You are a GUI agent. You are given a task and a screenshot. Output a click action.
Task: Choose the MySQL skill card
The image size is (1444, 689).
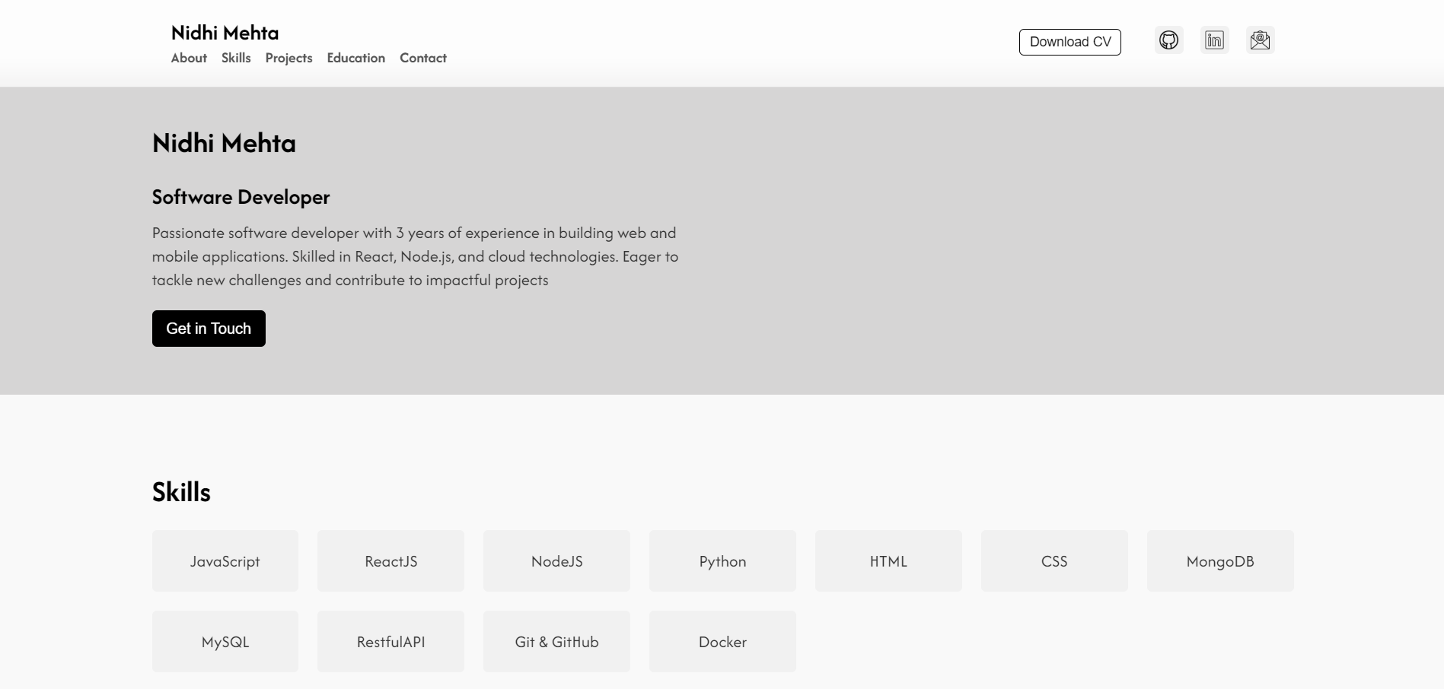(225, 642)
